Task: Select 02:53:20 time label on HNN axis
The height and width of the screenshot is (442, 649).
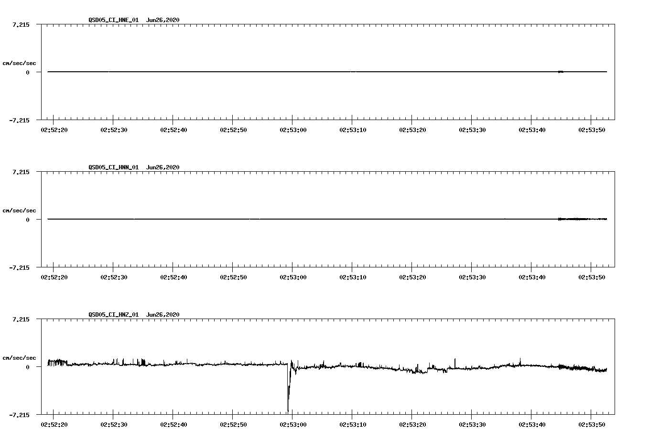Action: 412,277
